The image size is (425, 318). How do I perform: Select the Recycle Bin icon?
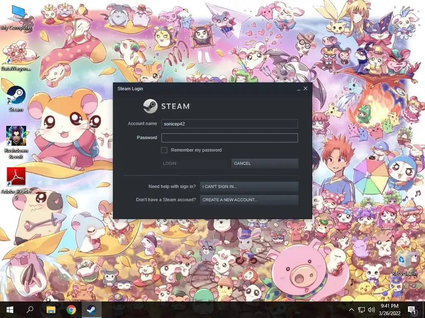coord(404,263)
